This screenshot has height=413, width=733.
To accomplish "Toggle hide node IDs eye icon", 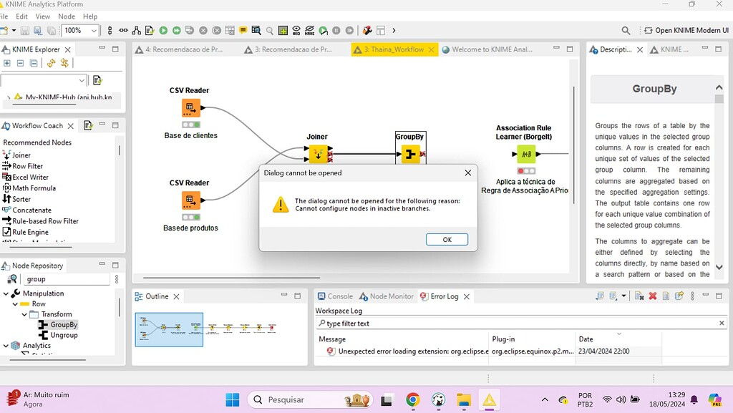I will [x=296, y=30].
